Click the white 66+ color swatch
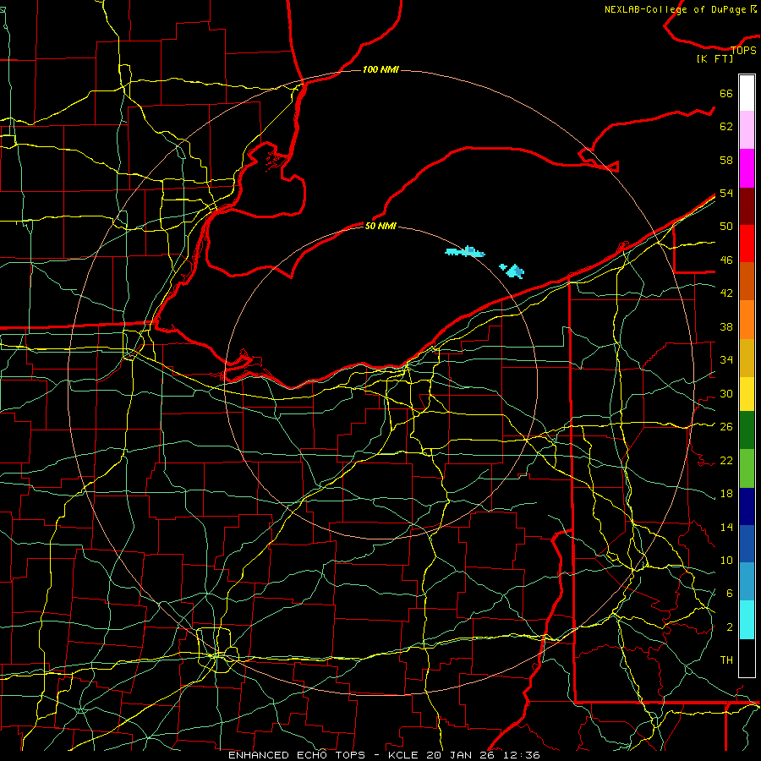761x761 pixels. pos(747,93)
